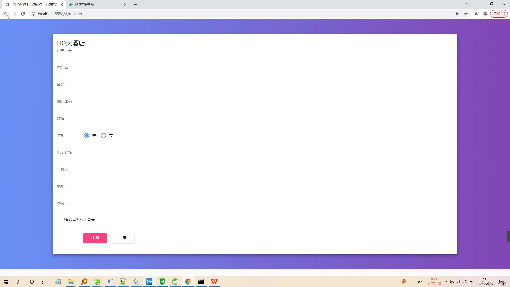Open the reading list icon in toolbar
The height and width of the screenshot is (287, 510).
[477, 14]
